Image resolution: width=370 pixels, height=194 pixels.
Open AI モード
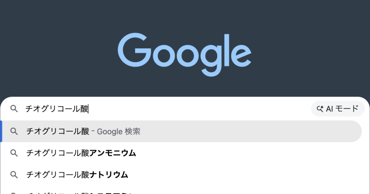[x=338, y=109]
